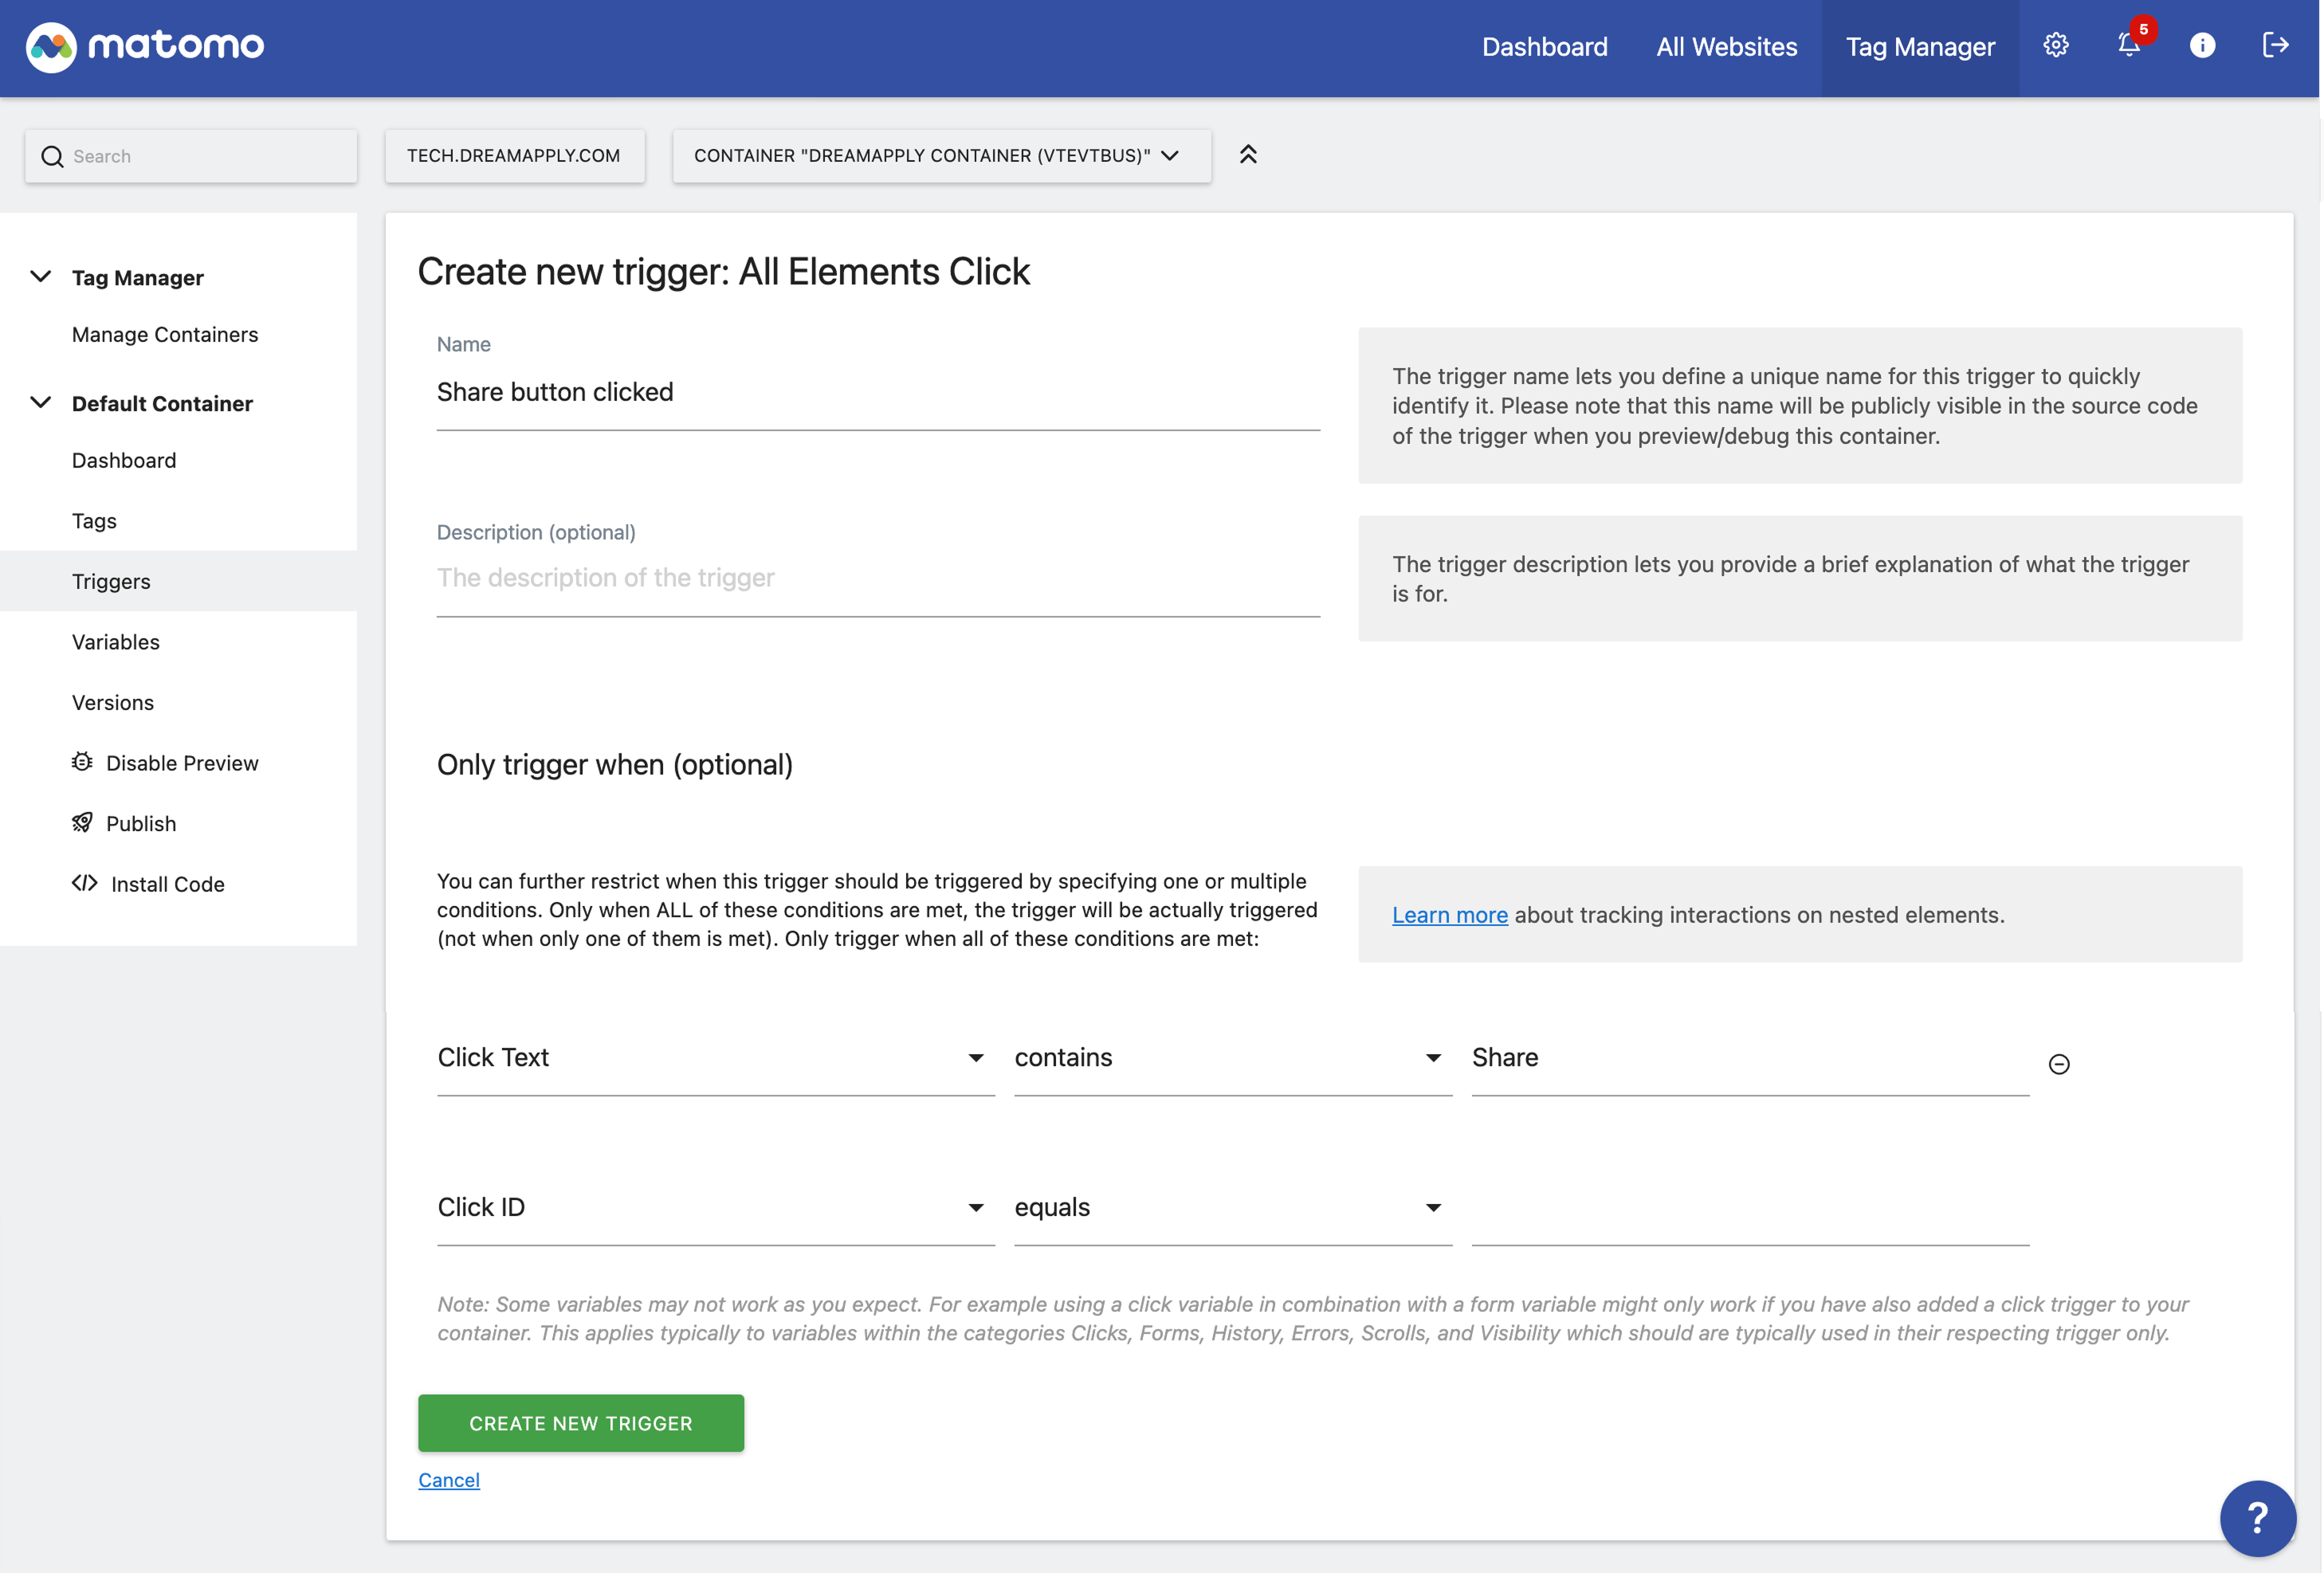Click the Publish rocket icon
Screen dimensions: 2324x1573
pos(82,823)
